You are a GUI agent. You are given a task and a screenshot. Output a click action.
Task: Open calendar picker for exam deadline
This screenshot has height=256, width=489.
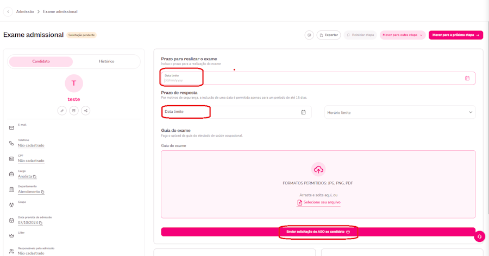pyautogui.click(x=467, y=78)
